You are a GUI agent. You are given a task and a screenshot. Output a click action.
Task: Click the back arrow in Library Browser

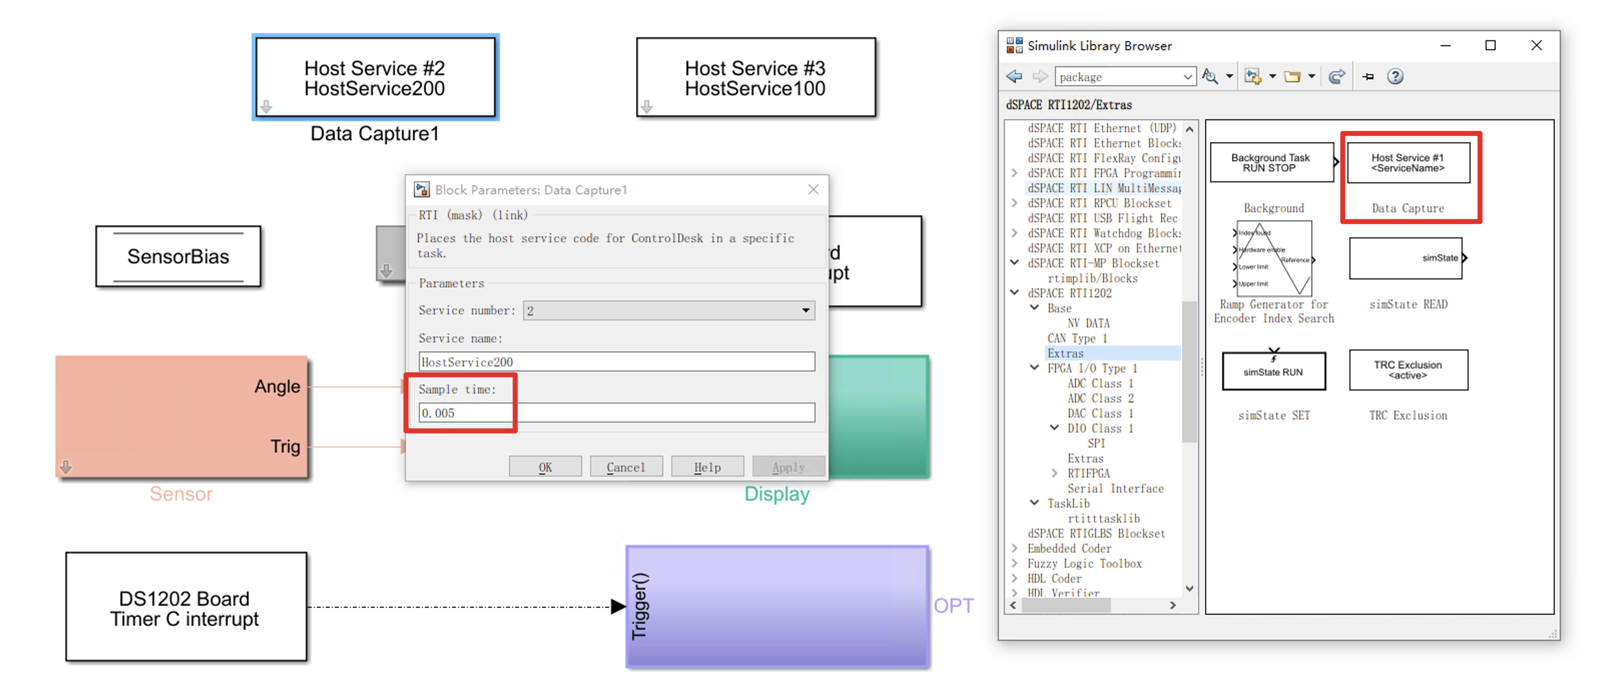[x=1014, y=77]
